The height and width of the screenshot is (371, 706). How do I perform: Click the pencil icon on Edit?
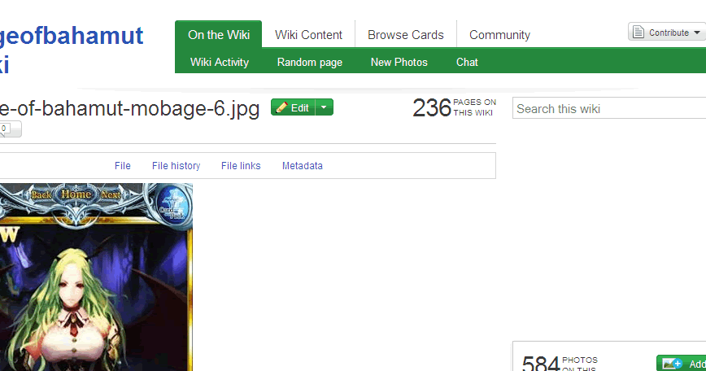(281, 107)
